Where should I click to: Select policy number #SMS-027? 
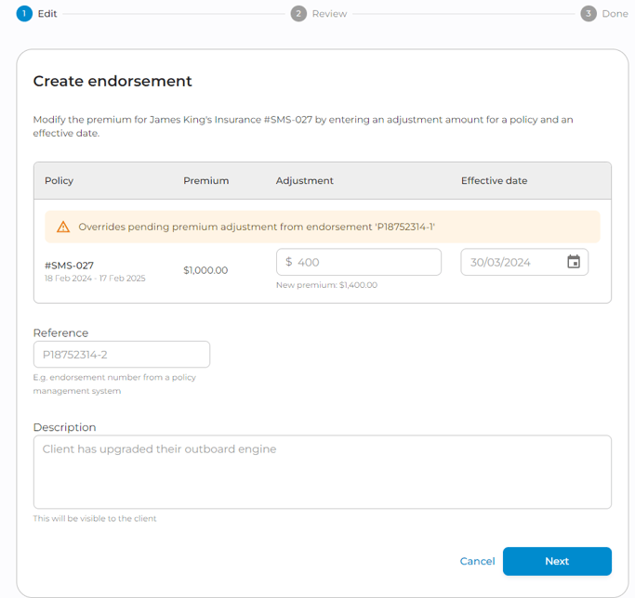(x=69, y=266)
